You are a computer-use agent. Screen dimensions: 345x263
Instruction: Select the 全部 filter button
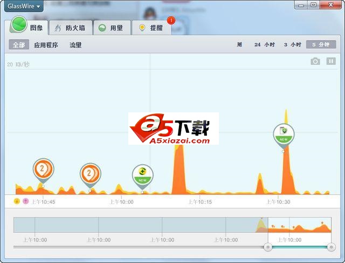coord(19,45)
